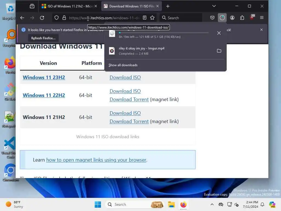
Task: Click Download ISO for Windows 11 22H2
Action: tap(125, 91)
